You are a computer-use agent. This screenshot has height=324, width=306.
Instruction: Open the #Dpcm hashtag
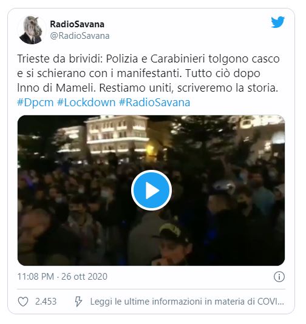[35, 103]
